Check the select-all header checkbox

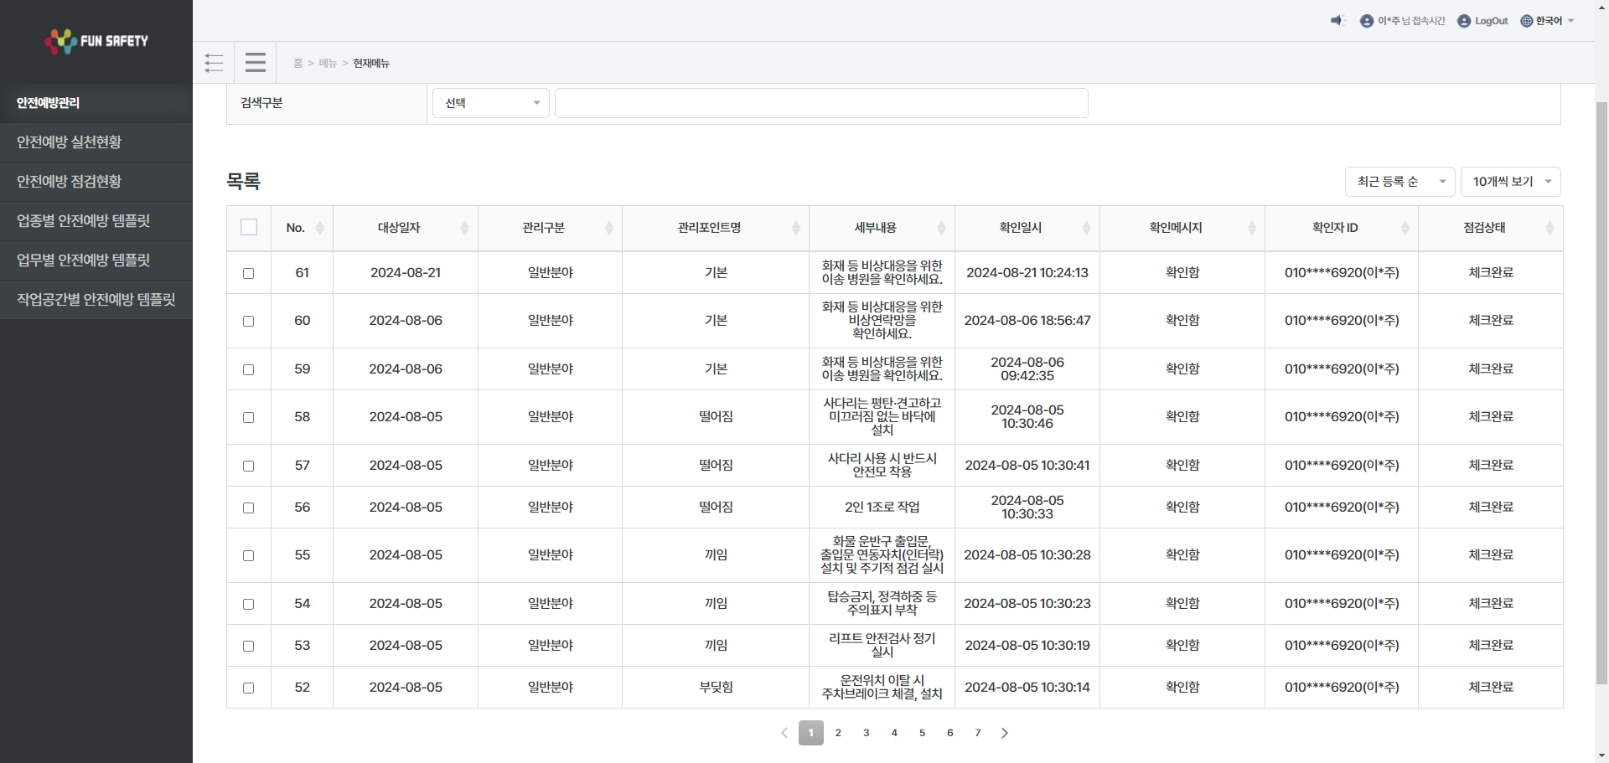click(x=249, y=227)
